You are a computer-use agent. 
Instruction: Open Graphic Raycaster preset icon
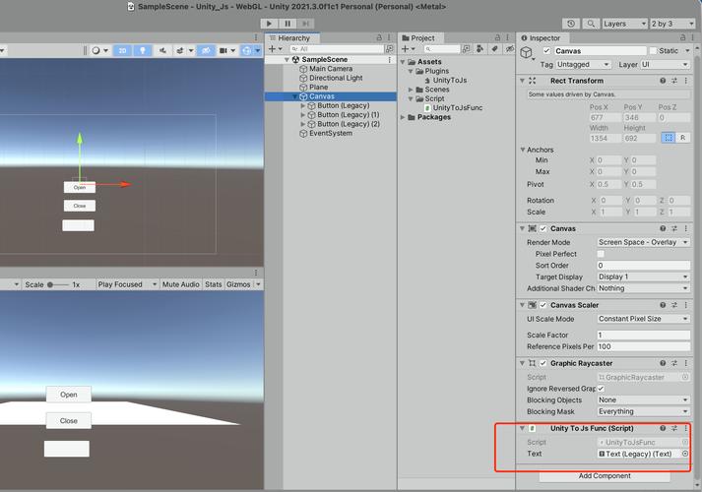[674, 363]
